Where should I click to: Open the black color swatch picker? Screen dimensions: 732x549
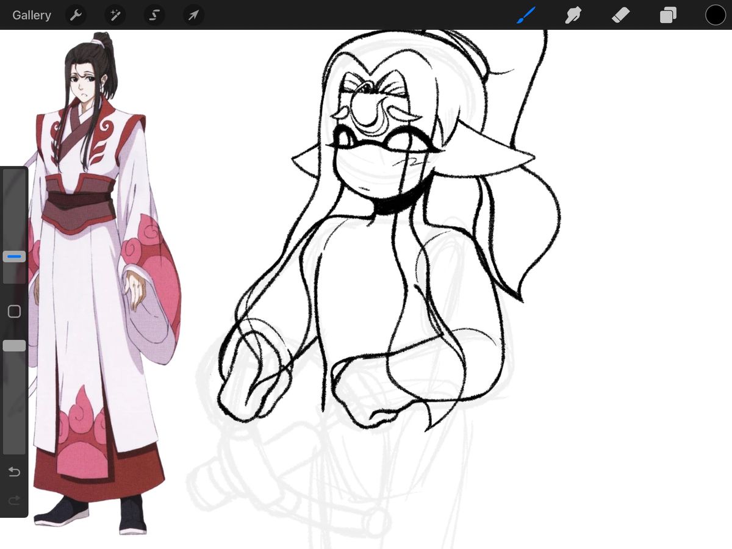(x=716, y=15)
